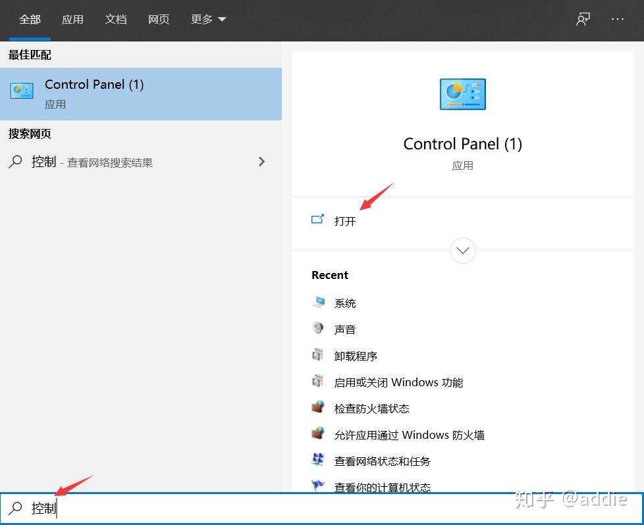Open the ellipsis options icon at top right
This screenshot has height=525, width=644.
(617, 19)
